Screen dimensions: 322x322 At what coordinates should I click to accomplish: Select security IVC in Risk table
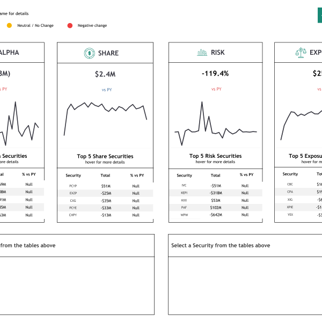pos(184,185)
